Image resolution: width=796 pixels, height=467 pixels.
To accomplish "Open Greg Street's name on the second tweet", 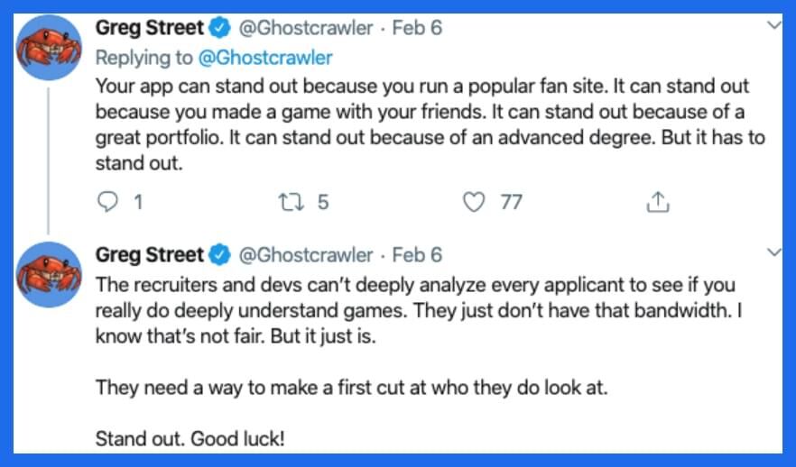I will tap(151, 255).
